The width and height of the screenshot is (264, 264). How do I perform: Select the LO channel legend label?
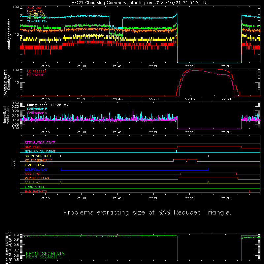pos(36,71)
